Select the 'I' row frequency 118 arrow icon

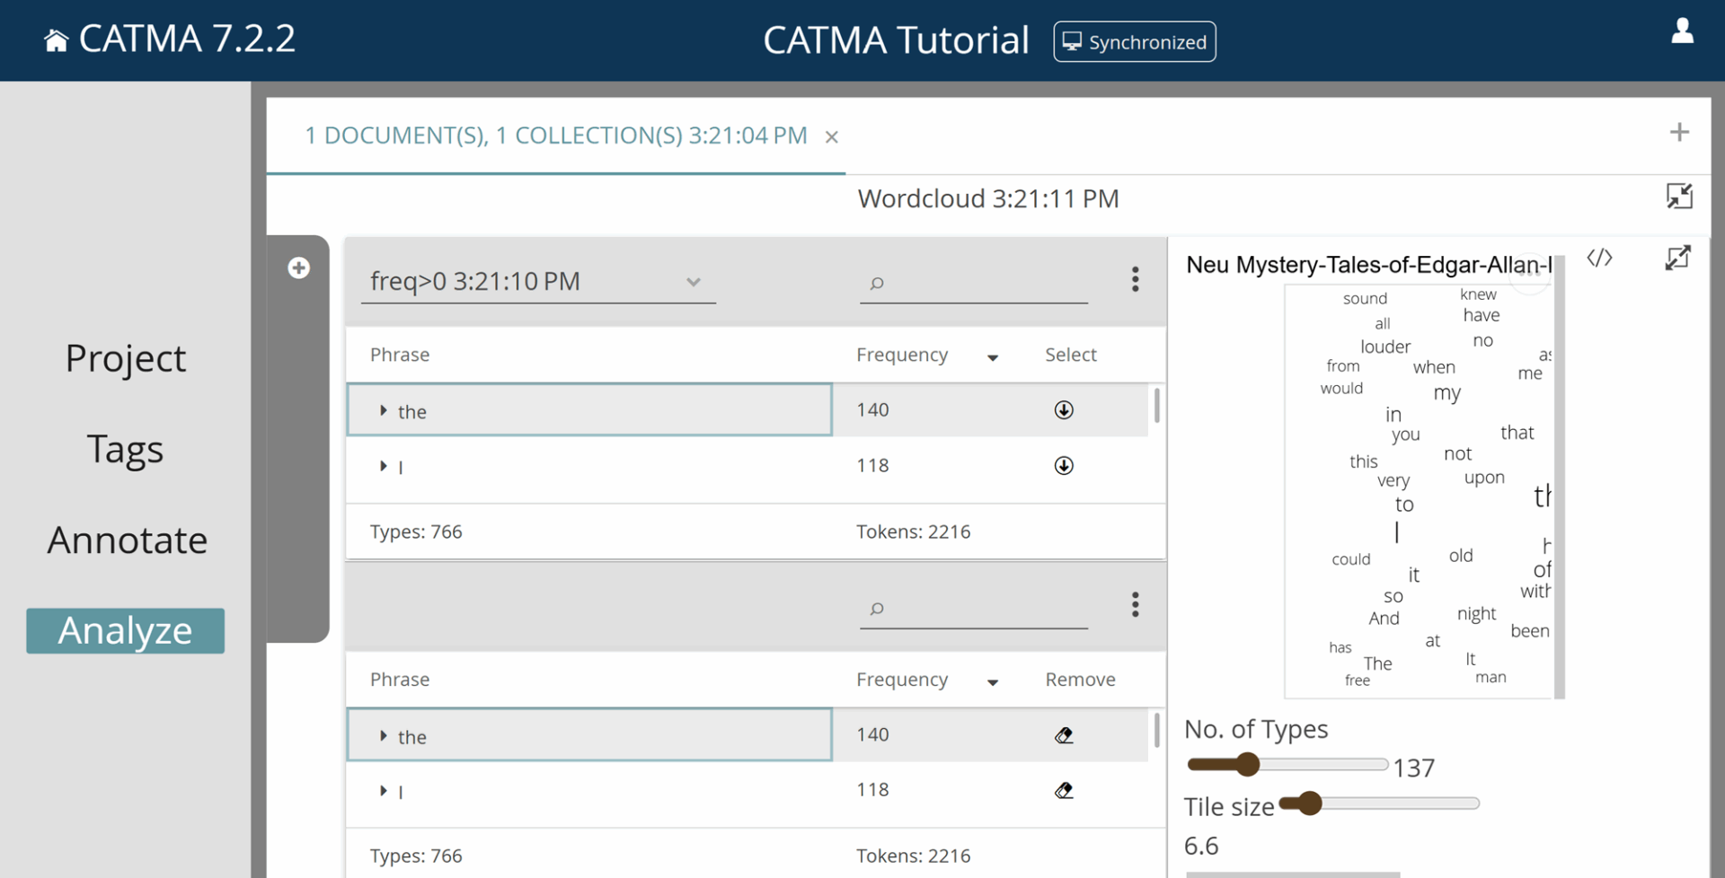[x=1064, y=466]
